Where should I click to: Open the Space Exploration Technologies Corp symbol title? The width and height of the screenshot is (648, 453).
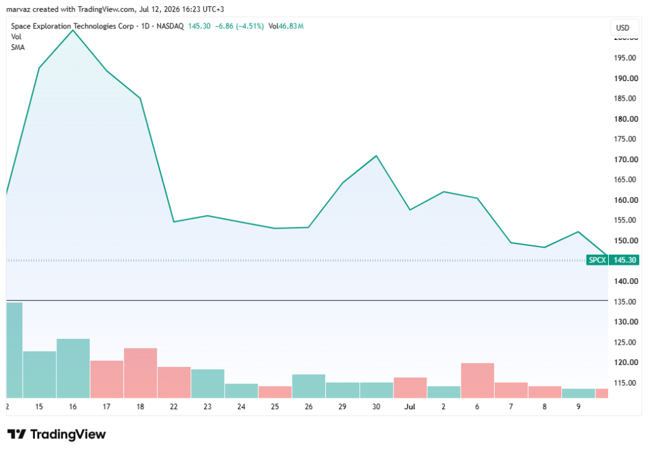72,26
